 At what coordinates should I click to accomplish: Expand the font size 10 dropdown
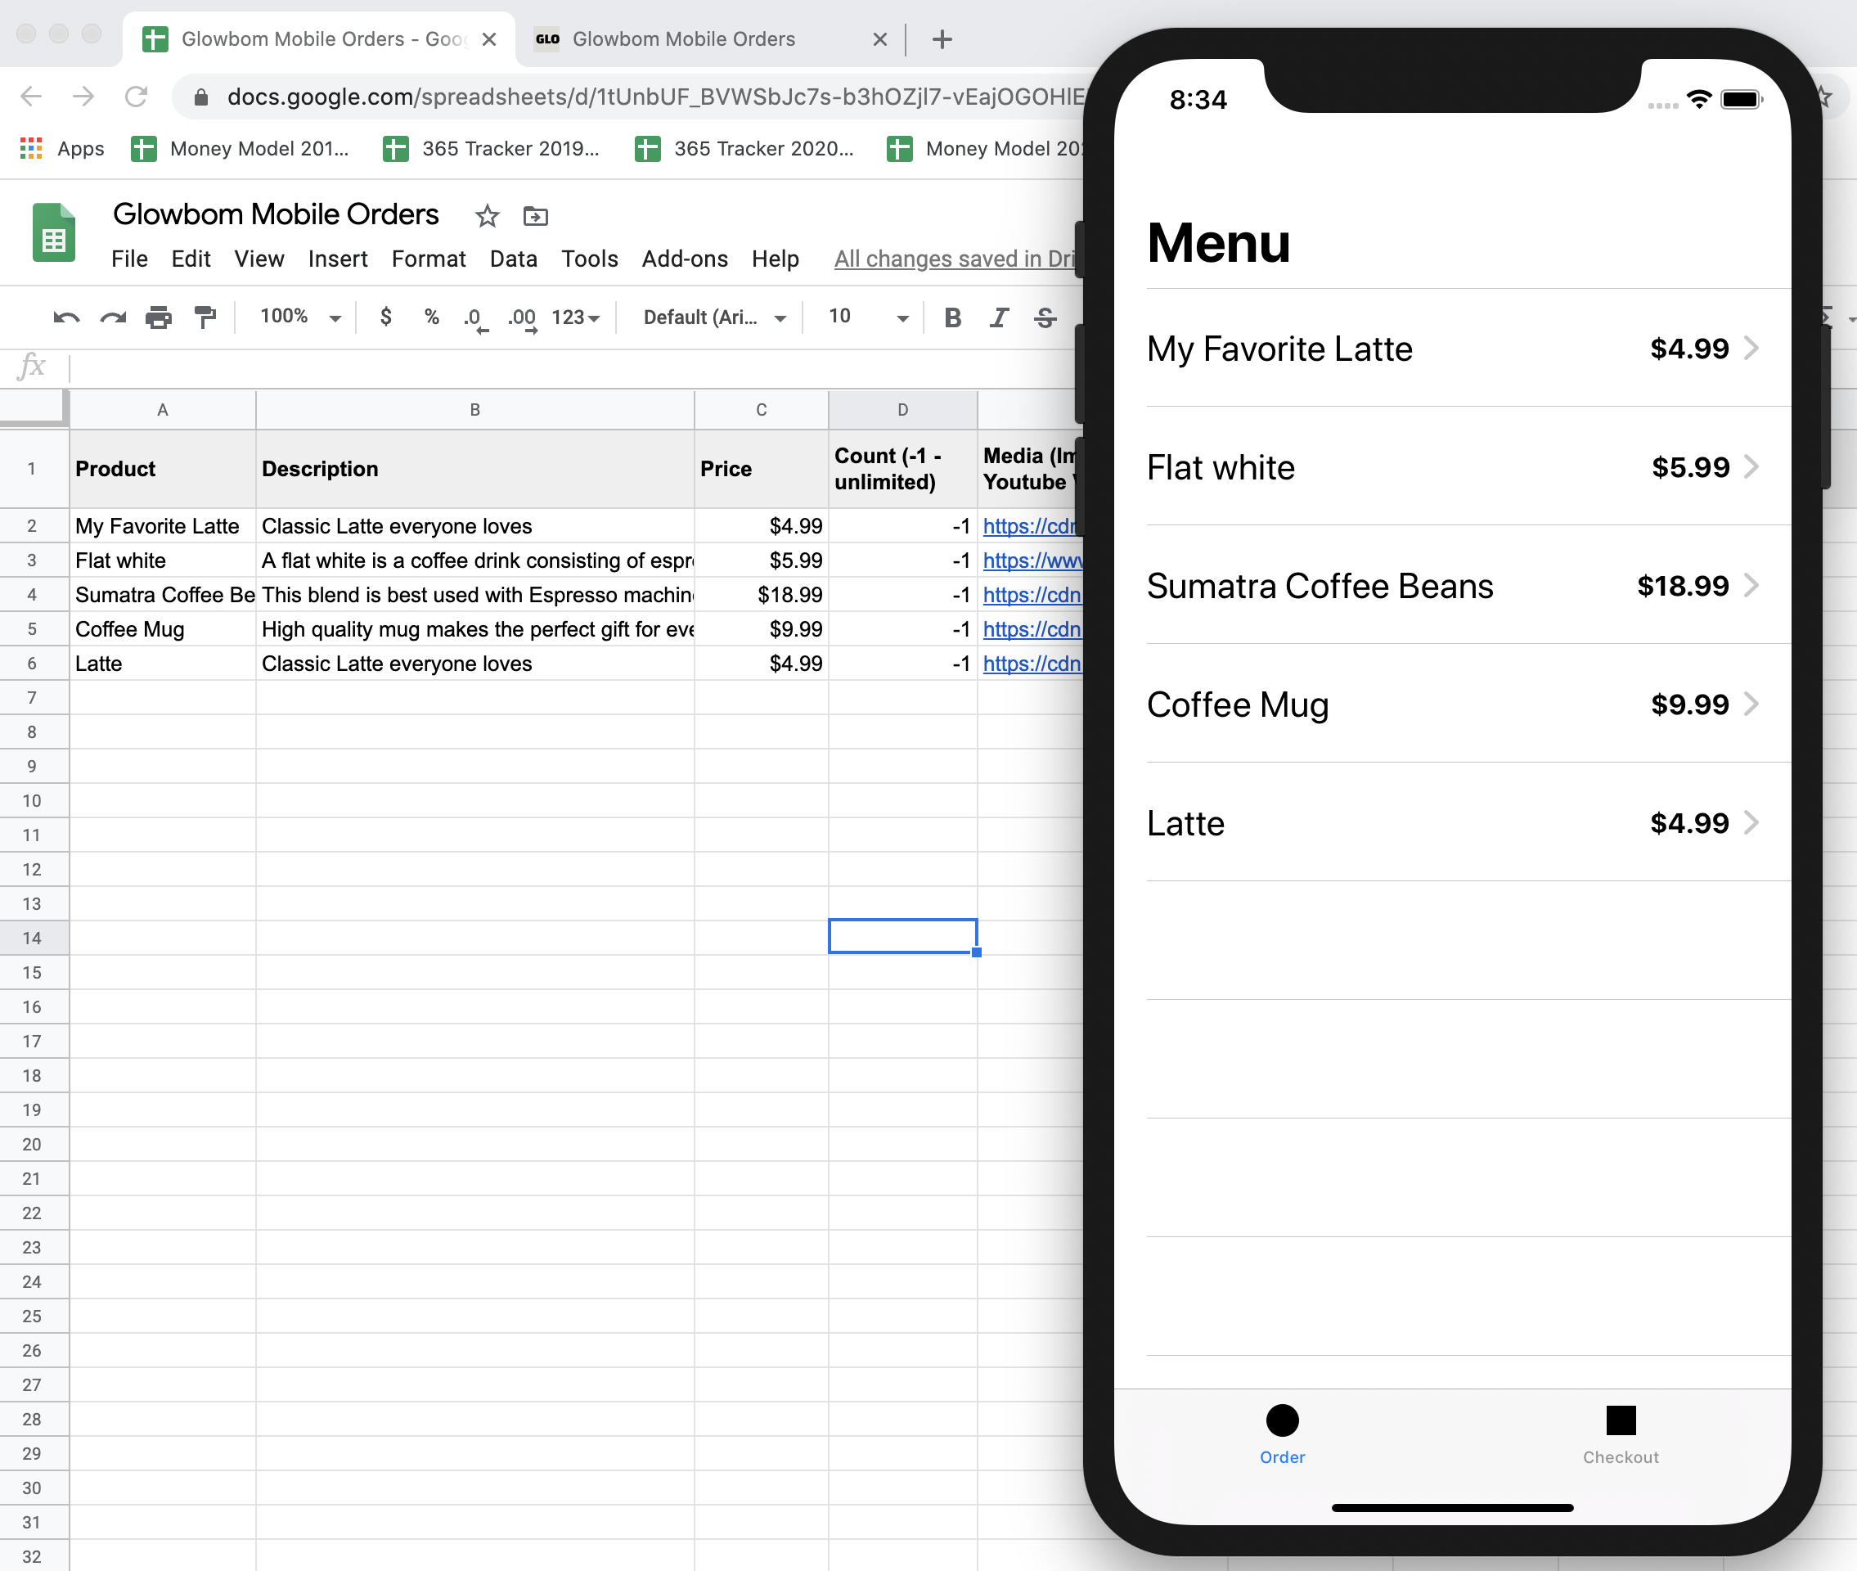coord(868,317)
